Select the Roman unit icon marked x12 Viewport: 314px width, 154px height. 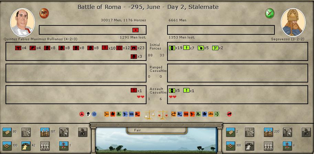119,48
